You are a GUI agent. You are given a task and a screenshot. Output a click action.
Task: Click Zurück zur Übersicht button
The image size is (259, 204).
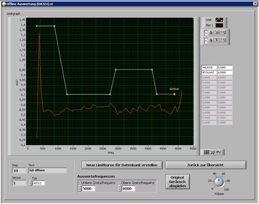205,165
